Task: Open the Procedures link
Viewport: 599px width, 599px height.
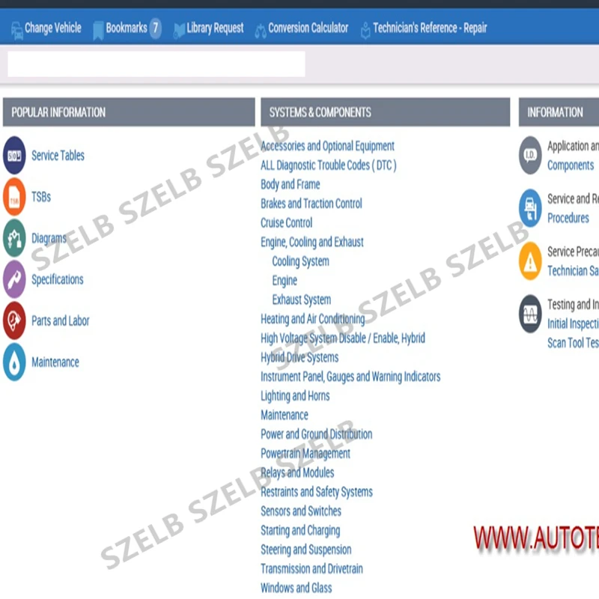Action: tap(568, 218)
